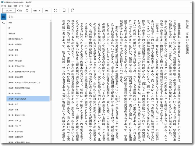Open the notebook icon in toolbar
This screenshot has width=195, height=146.
click(x=73, y=10)
